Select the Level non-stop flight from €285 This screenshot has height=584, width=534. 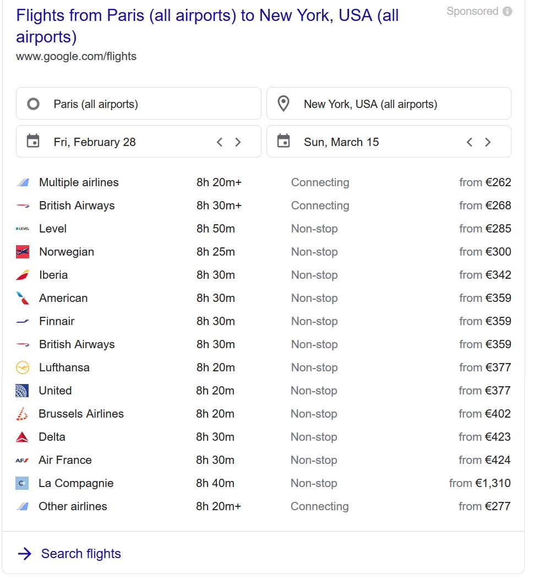263,229
